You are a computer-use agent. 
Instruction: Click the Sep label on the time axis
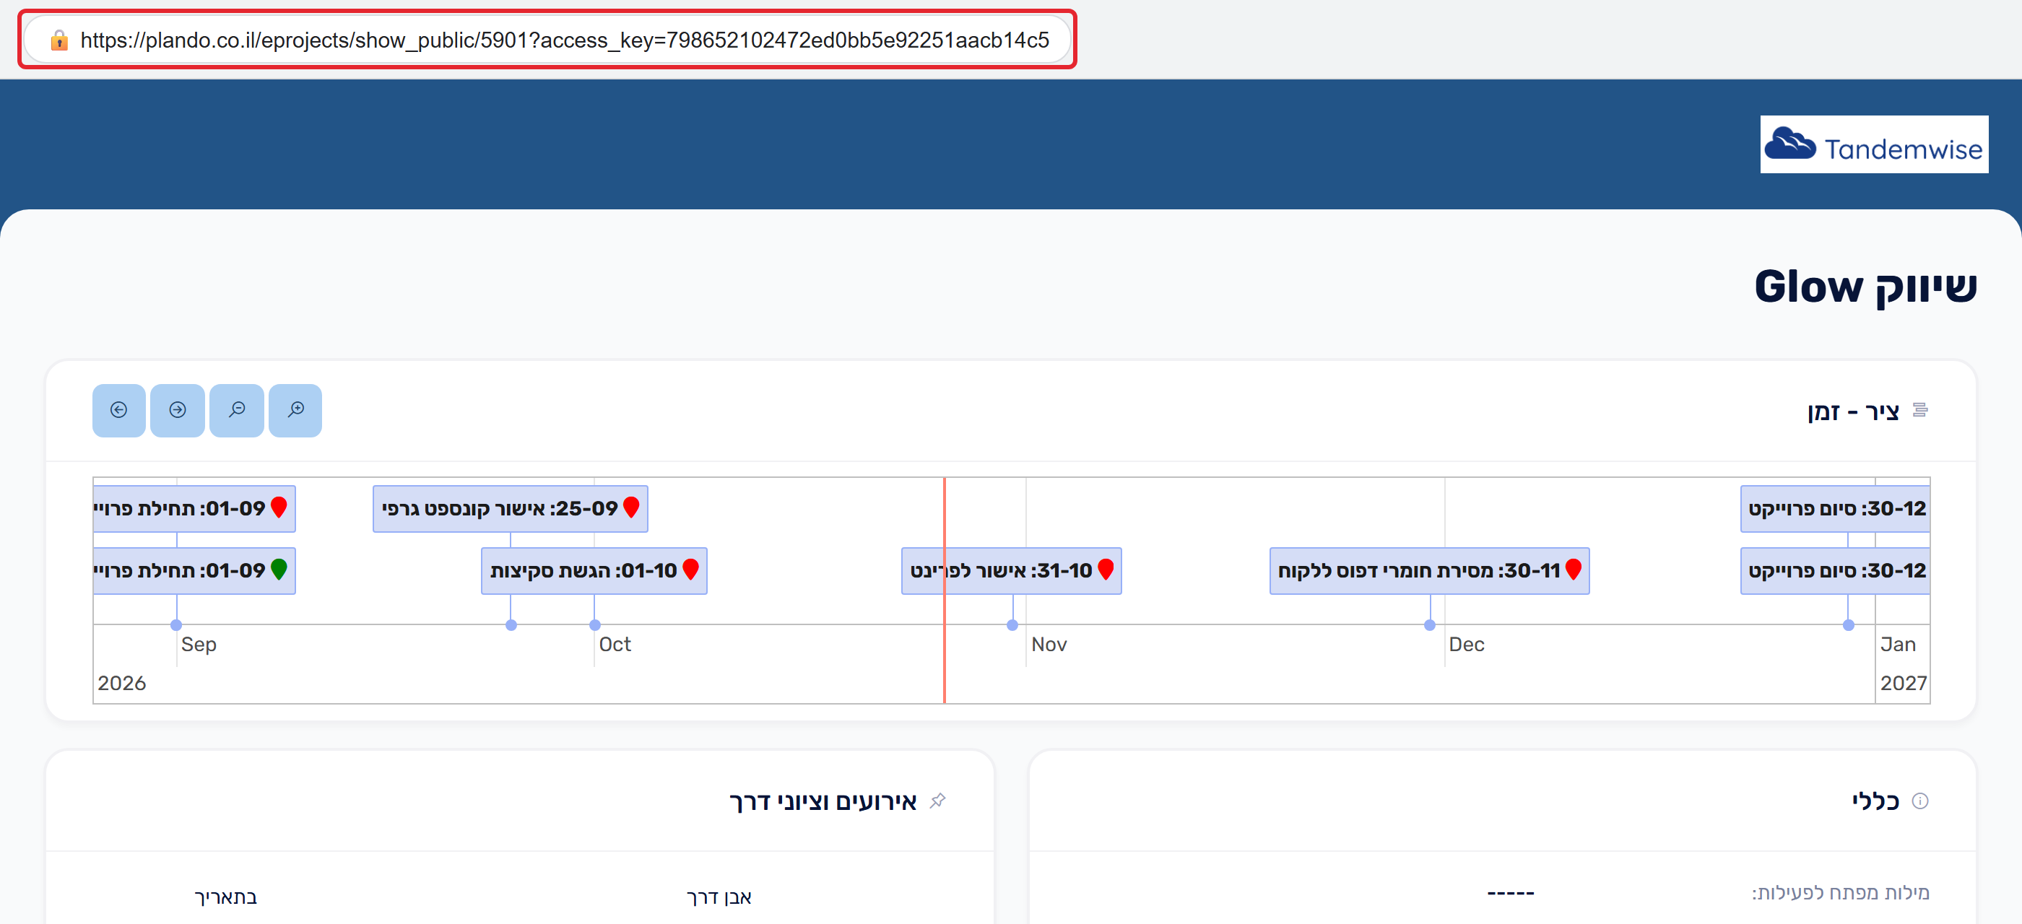coord(199,645)
